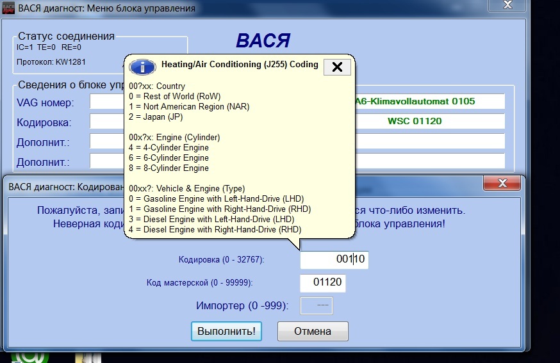Click the 'IC=1 TE=0 RE=0' status text
The height and width of the screenshot is (363, 560).
click(49, 47)
